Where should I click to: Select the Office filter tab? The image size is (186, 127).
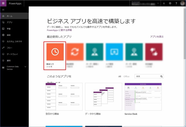pyautogui.click(x=126, y=76)
